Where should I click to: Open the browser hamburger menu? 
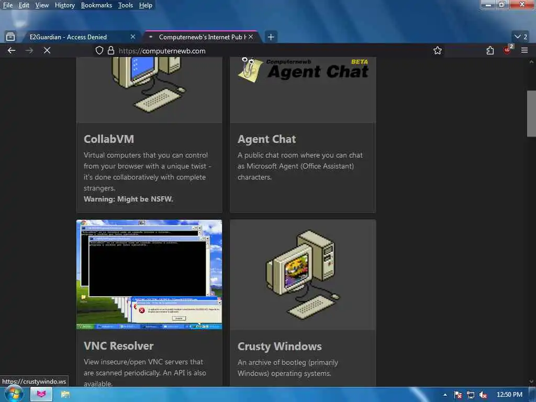(x=524, y=51)
